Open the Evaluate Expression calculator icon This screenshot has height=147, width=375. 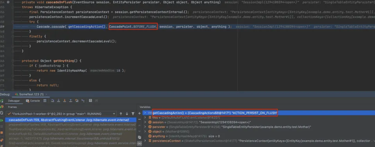(90, 101)
